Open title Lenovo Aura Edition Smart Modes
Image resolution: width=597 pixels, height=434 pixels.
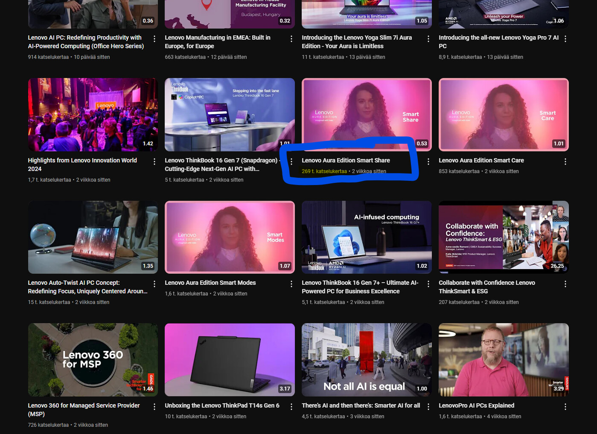(x=210, y=283)
